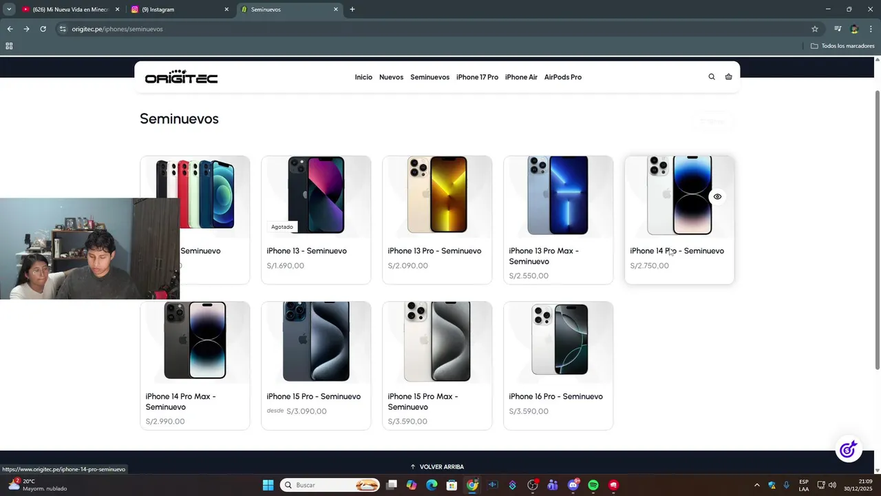Open Seminuevos in the site navigation

coord(429,77)
